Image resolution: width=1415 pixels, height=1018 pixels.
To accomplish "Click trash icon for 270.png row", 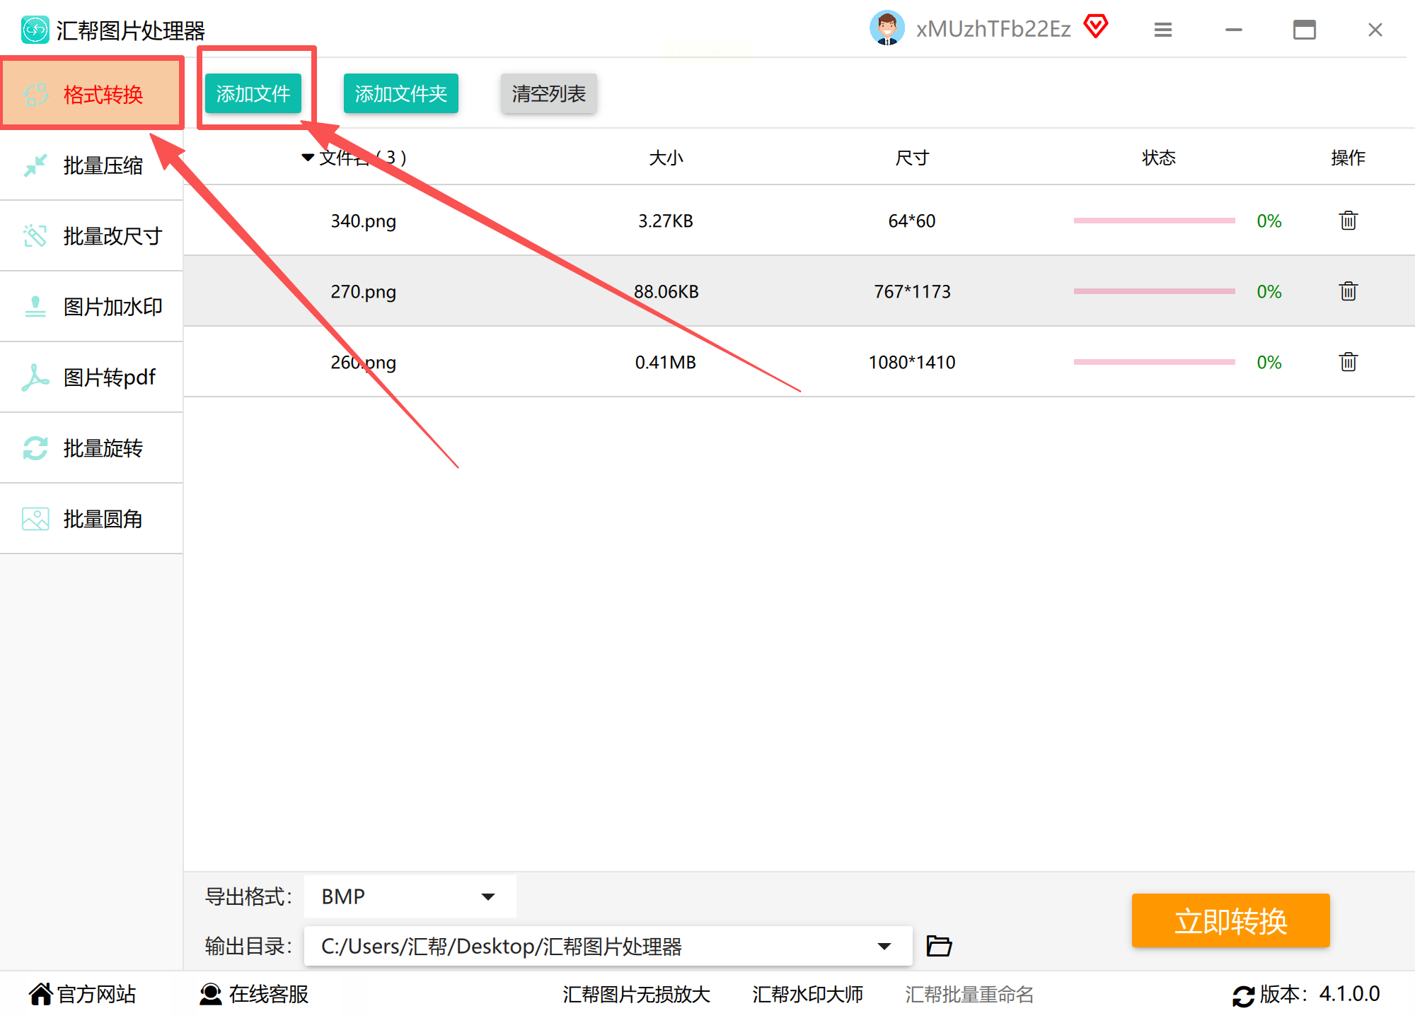I will (x=1348, y=291).
